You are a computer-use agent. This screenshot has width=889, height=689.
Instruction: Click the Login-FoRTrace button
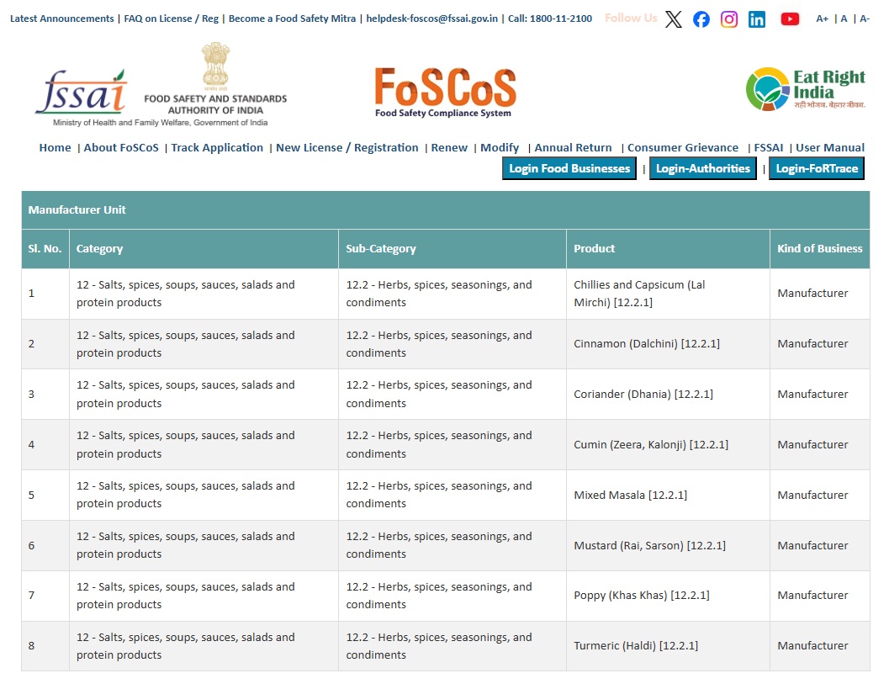point(816,168)
